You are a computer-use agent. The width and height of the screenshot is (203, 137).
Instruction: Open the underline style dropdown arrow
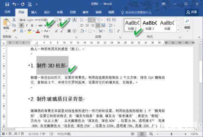(36, 25)
